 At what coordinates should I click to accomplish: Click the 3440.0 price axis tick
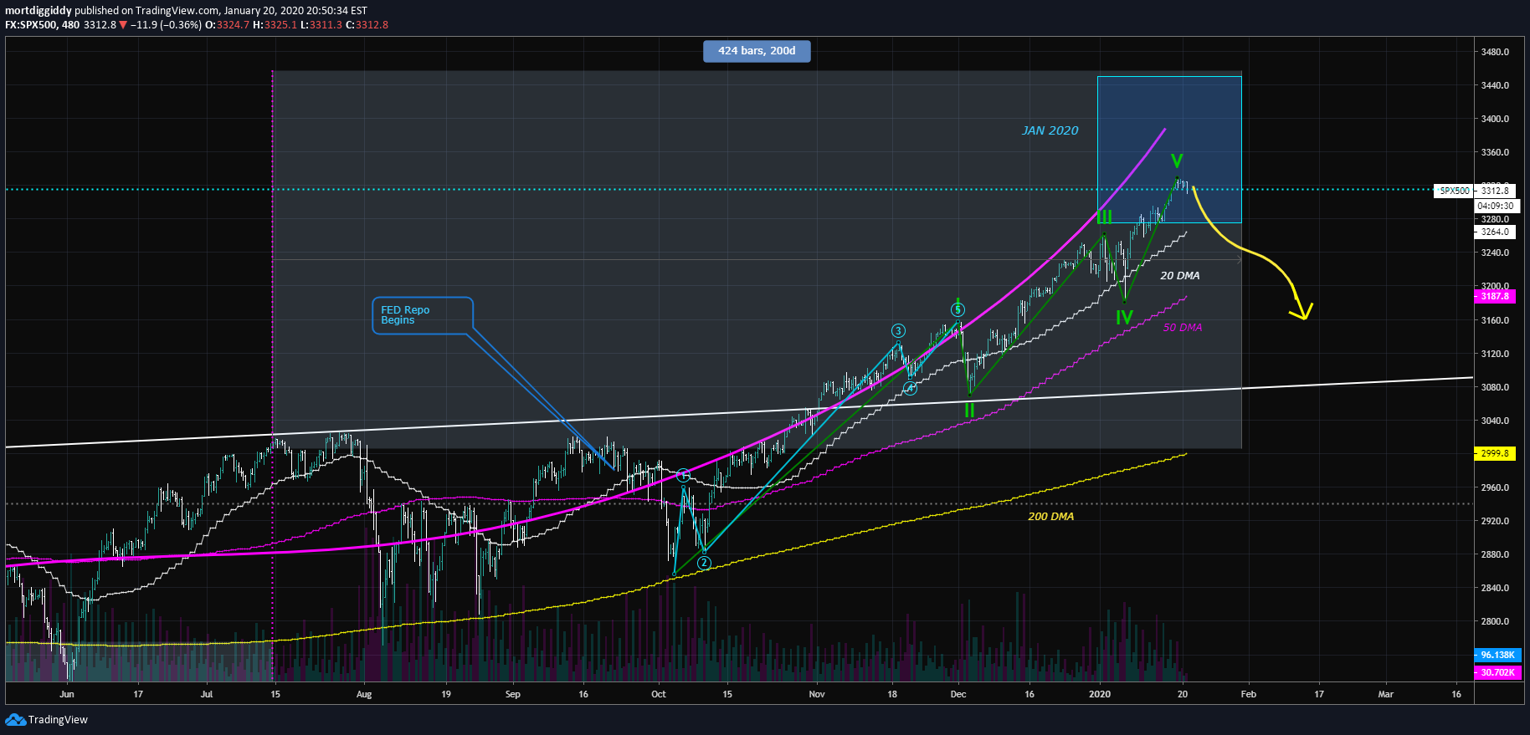click(x=1495, y=85)
